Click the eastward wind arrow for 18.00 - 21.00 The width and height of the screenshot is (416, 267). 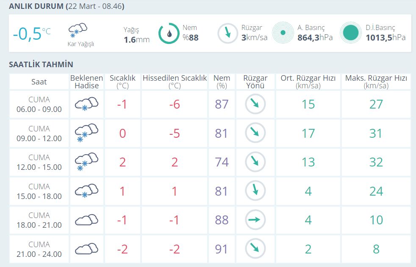255,220
